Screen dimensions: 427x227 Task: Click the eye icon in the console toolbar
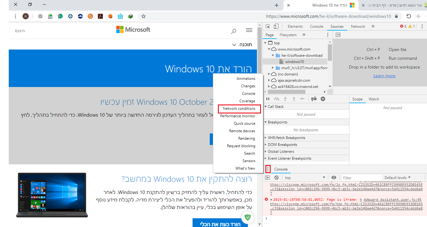point(334,178)
